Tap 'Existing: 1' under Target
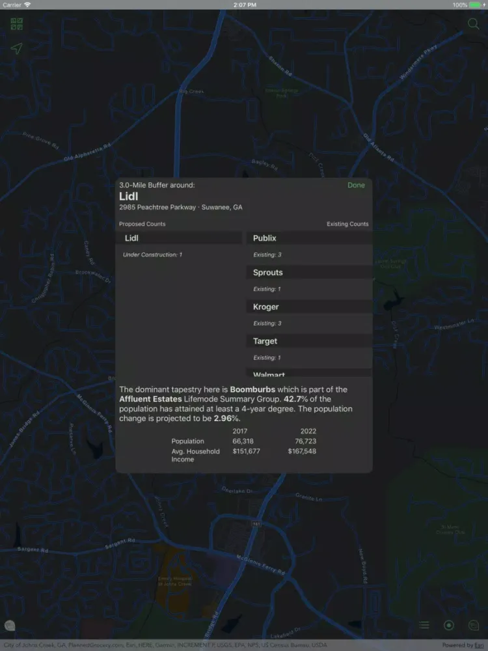The width and height of the screenshot is (488, 651). (267, 357)
